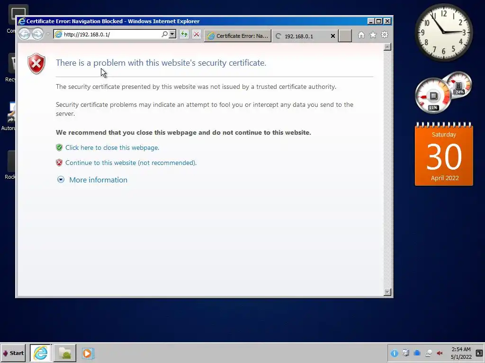Screen dimensions: 485x363
Task: Click Internet Explorer taskbar icon
Action: 41,353
